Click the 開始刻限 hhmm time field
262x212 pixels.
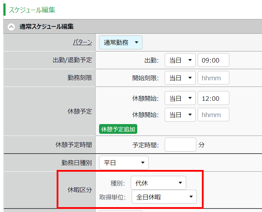(x=213, y=78)
